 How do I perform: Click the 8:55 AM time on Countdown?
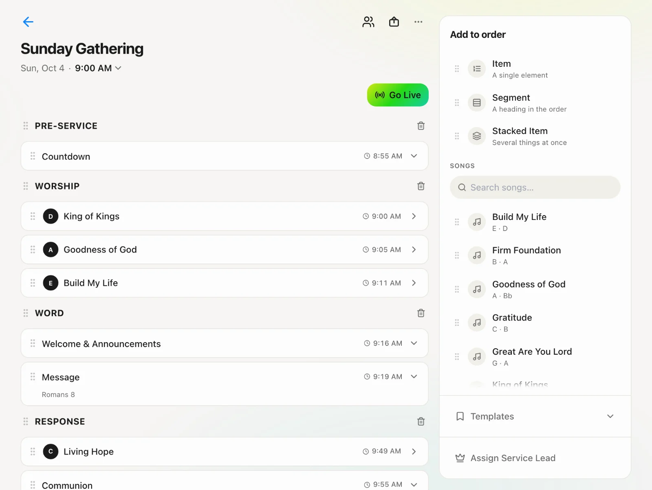coord(383,156)
